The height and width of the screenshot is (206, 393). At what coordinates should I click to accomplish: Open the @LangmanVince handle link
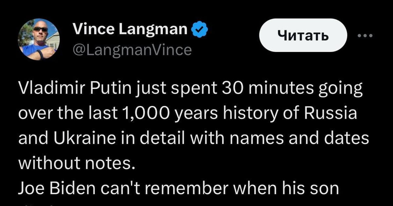click(132, 50)
